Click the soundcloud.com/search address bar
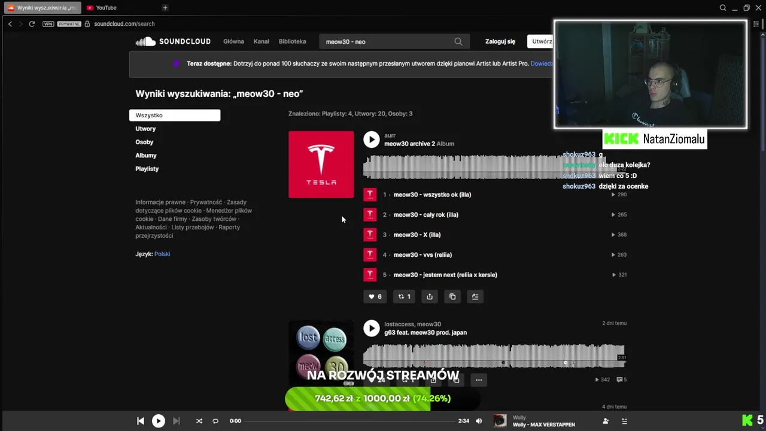This screenshot has width=766, height=431. (x=124, y=24)
